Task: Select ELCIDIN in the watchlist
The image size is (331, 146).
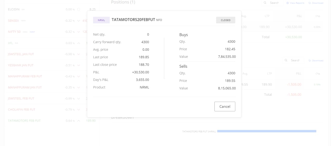Action: point(14,9)
